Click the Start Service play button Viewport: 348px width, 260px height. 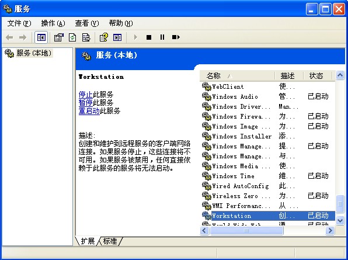coord(135,37)
